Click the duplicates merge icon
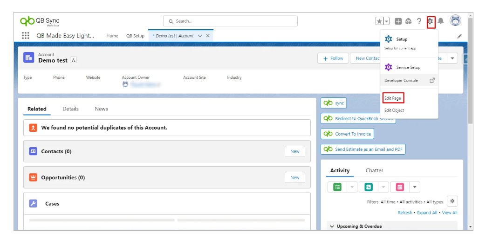The width and height of the screenshot is (486, 246). [33, 128]
